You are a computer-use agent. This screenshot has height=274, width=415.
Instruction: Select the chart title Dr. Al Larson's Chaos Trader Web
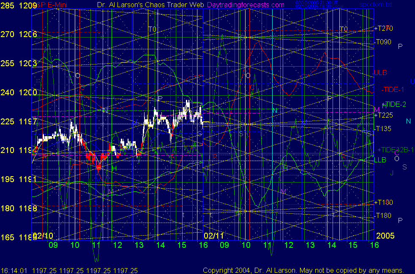pyautogui.click(x=150, y=5)
